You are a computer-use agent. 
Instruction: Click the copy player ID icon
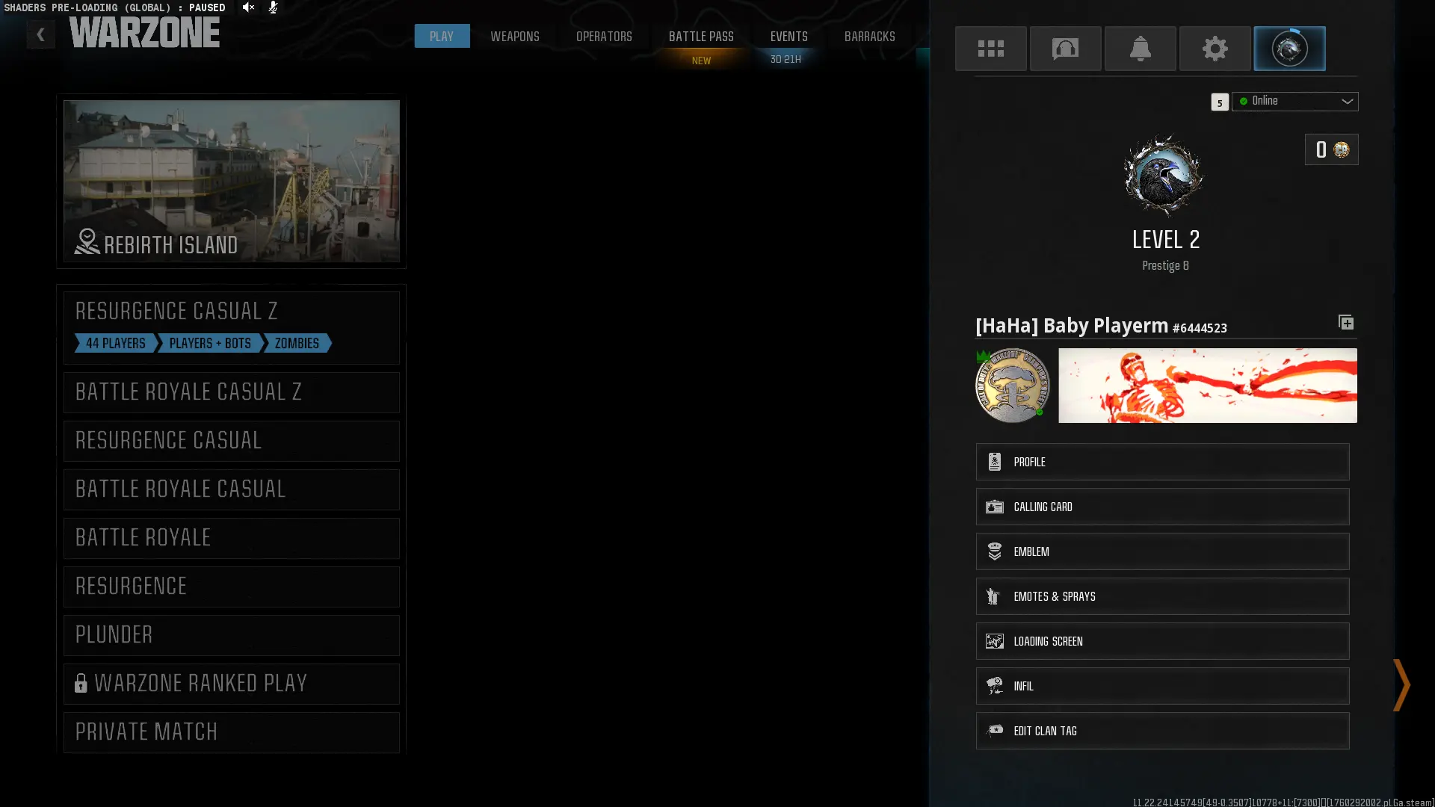click(1346, 322)
